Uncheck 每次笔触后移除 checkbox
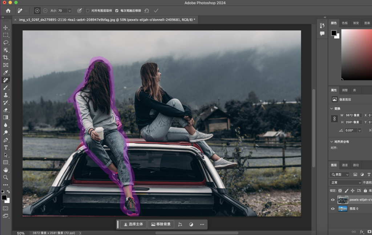 pyautogui.click(x=117, y=11)
